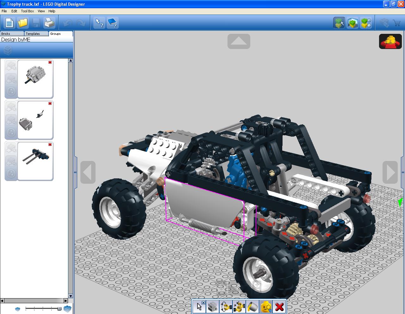Remove bricks from the axle bracket group
The image size is (405, 314).
[11, 161]
